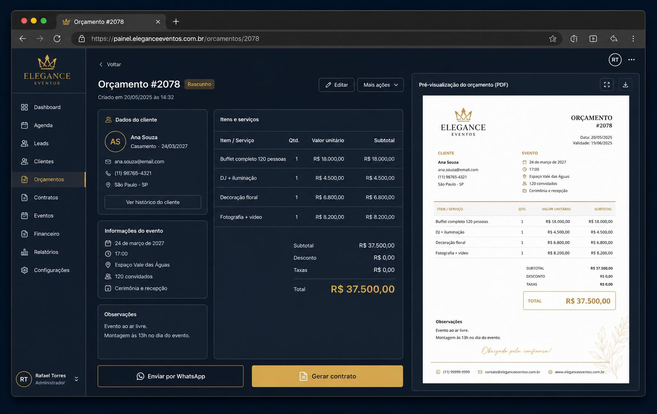
Task: Click the client phone number (11) 98765-4321
Action: pyautogui.click(x=133, y=173)
